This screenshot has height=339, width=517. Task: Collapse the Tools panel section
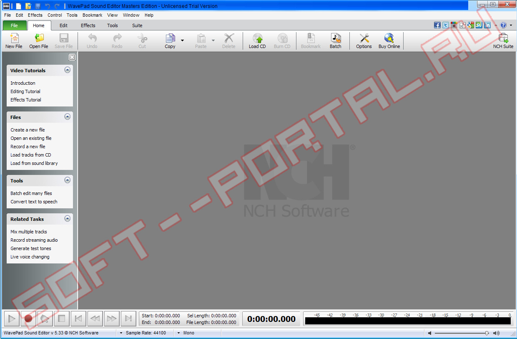pos(68,180)
